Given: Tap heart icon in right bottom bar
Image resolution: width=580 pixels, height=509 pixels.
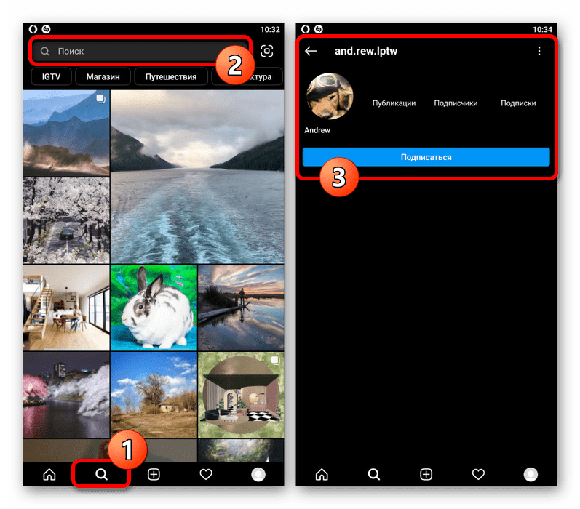Looking at the screenshot, I should [478, 475].
